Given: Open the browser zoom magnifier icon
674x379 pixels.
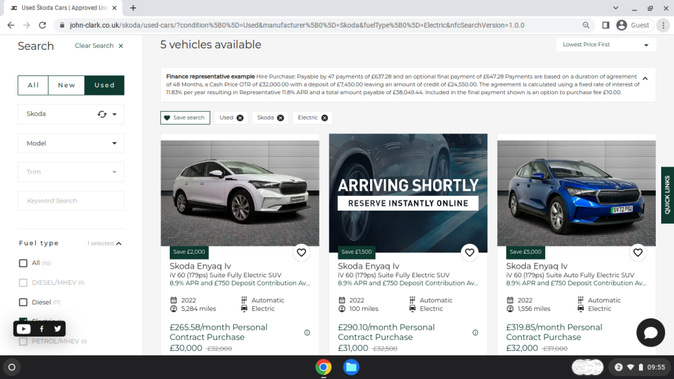Looking at the screenshot, I should click(586, 26).
